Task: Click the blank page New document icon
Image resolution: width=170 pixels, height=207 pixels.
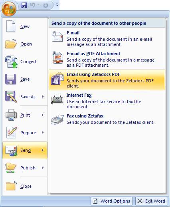Action: 11,26
